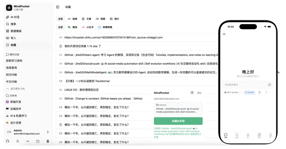The image size is (286, 149).
Task: Open the GitHub icon in sidebar footer
Action: [x=8, y=141]
